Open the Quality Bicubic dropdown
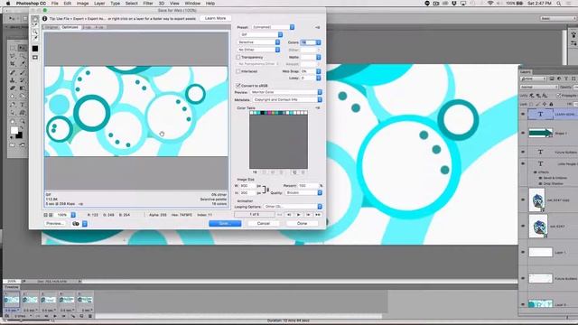This screenshot has height=325, width=578. tap(303, 192)
